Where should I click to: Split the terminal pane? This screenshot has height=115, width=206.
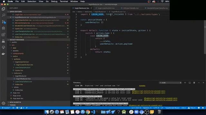pyautogui.click(x=190, y=83)
